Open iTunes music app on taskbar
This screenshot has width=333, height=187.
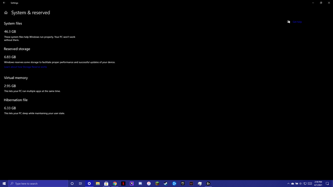pyautogui.click(x=149, y=183)
